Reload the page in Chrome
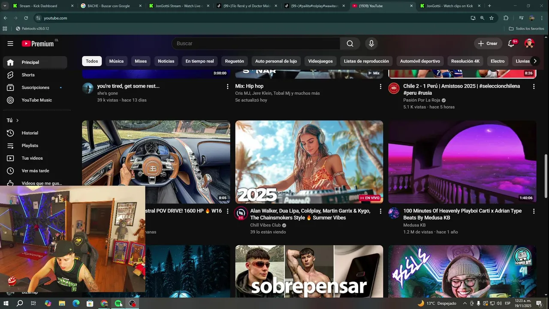This screenshot has height=309, width=549. tap(26, 18)
